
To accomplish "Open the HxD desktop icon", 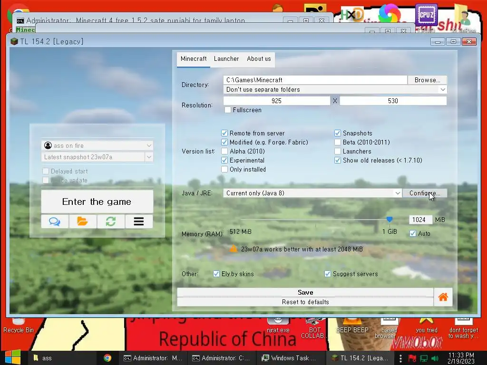I will coord(352,15).
